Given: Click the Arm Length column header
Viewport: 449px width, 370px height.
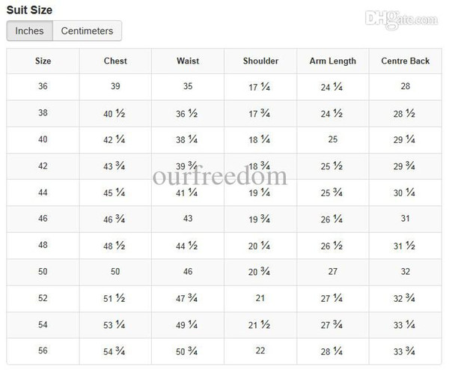Looking at the screenshot, I should point(333,61).
